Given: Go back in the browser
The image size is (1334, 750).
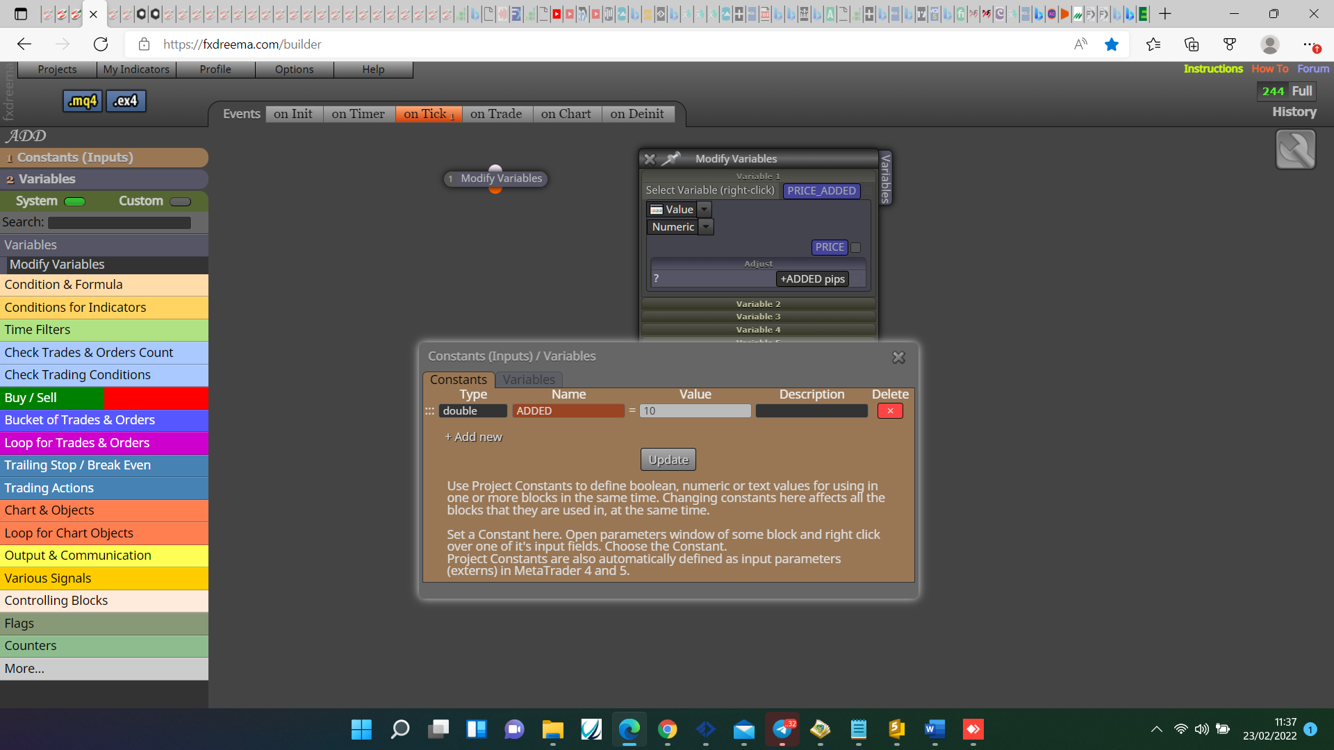Looking at the screenshot, I should (x=24, y=44).
